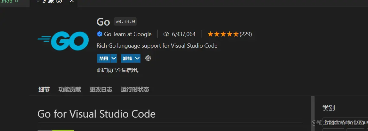Screen dimensions: 368x131
Task: Open the gear manage-extension icon
Action: coord(148,58)
